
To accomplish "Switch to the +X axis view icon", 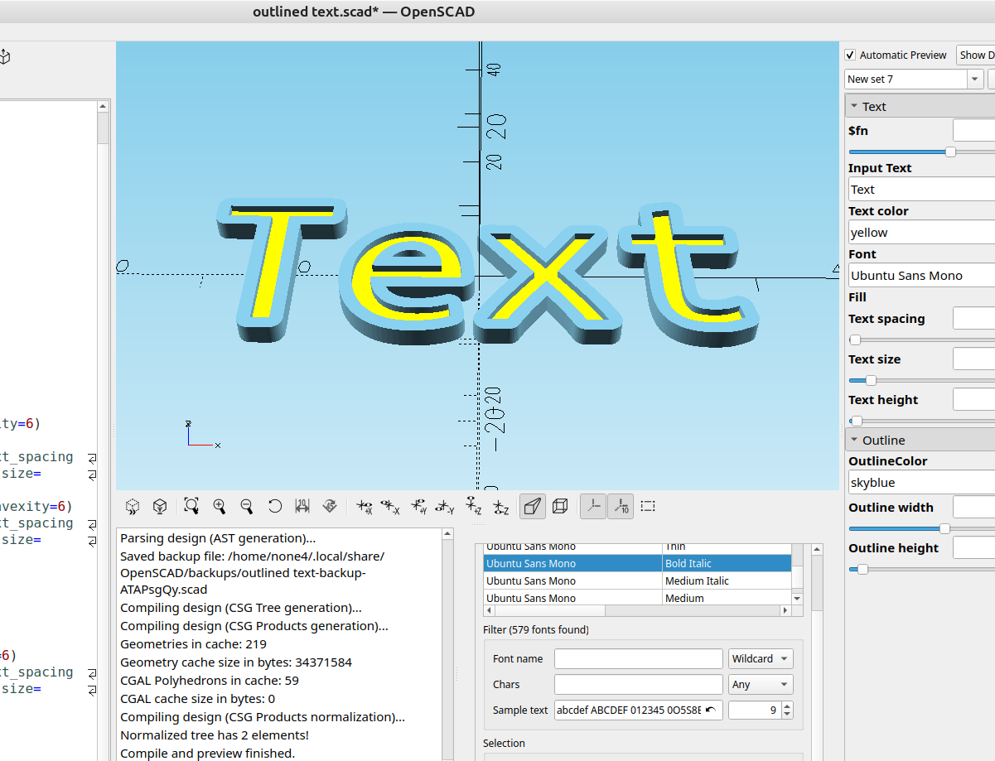I will 365,506.
